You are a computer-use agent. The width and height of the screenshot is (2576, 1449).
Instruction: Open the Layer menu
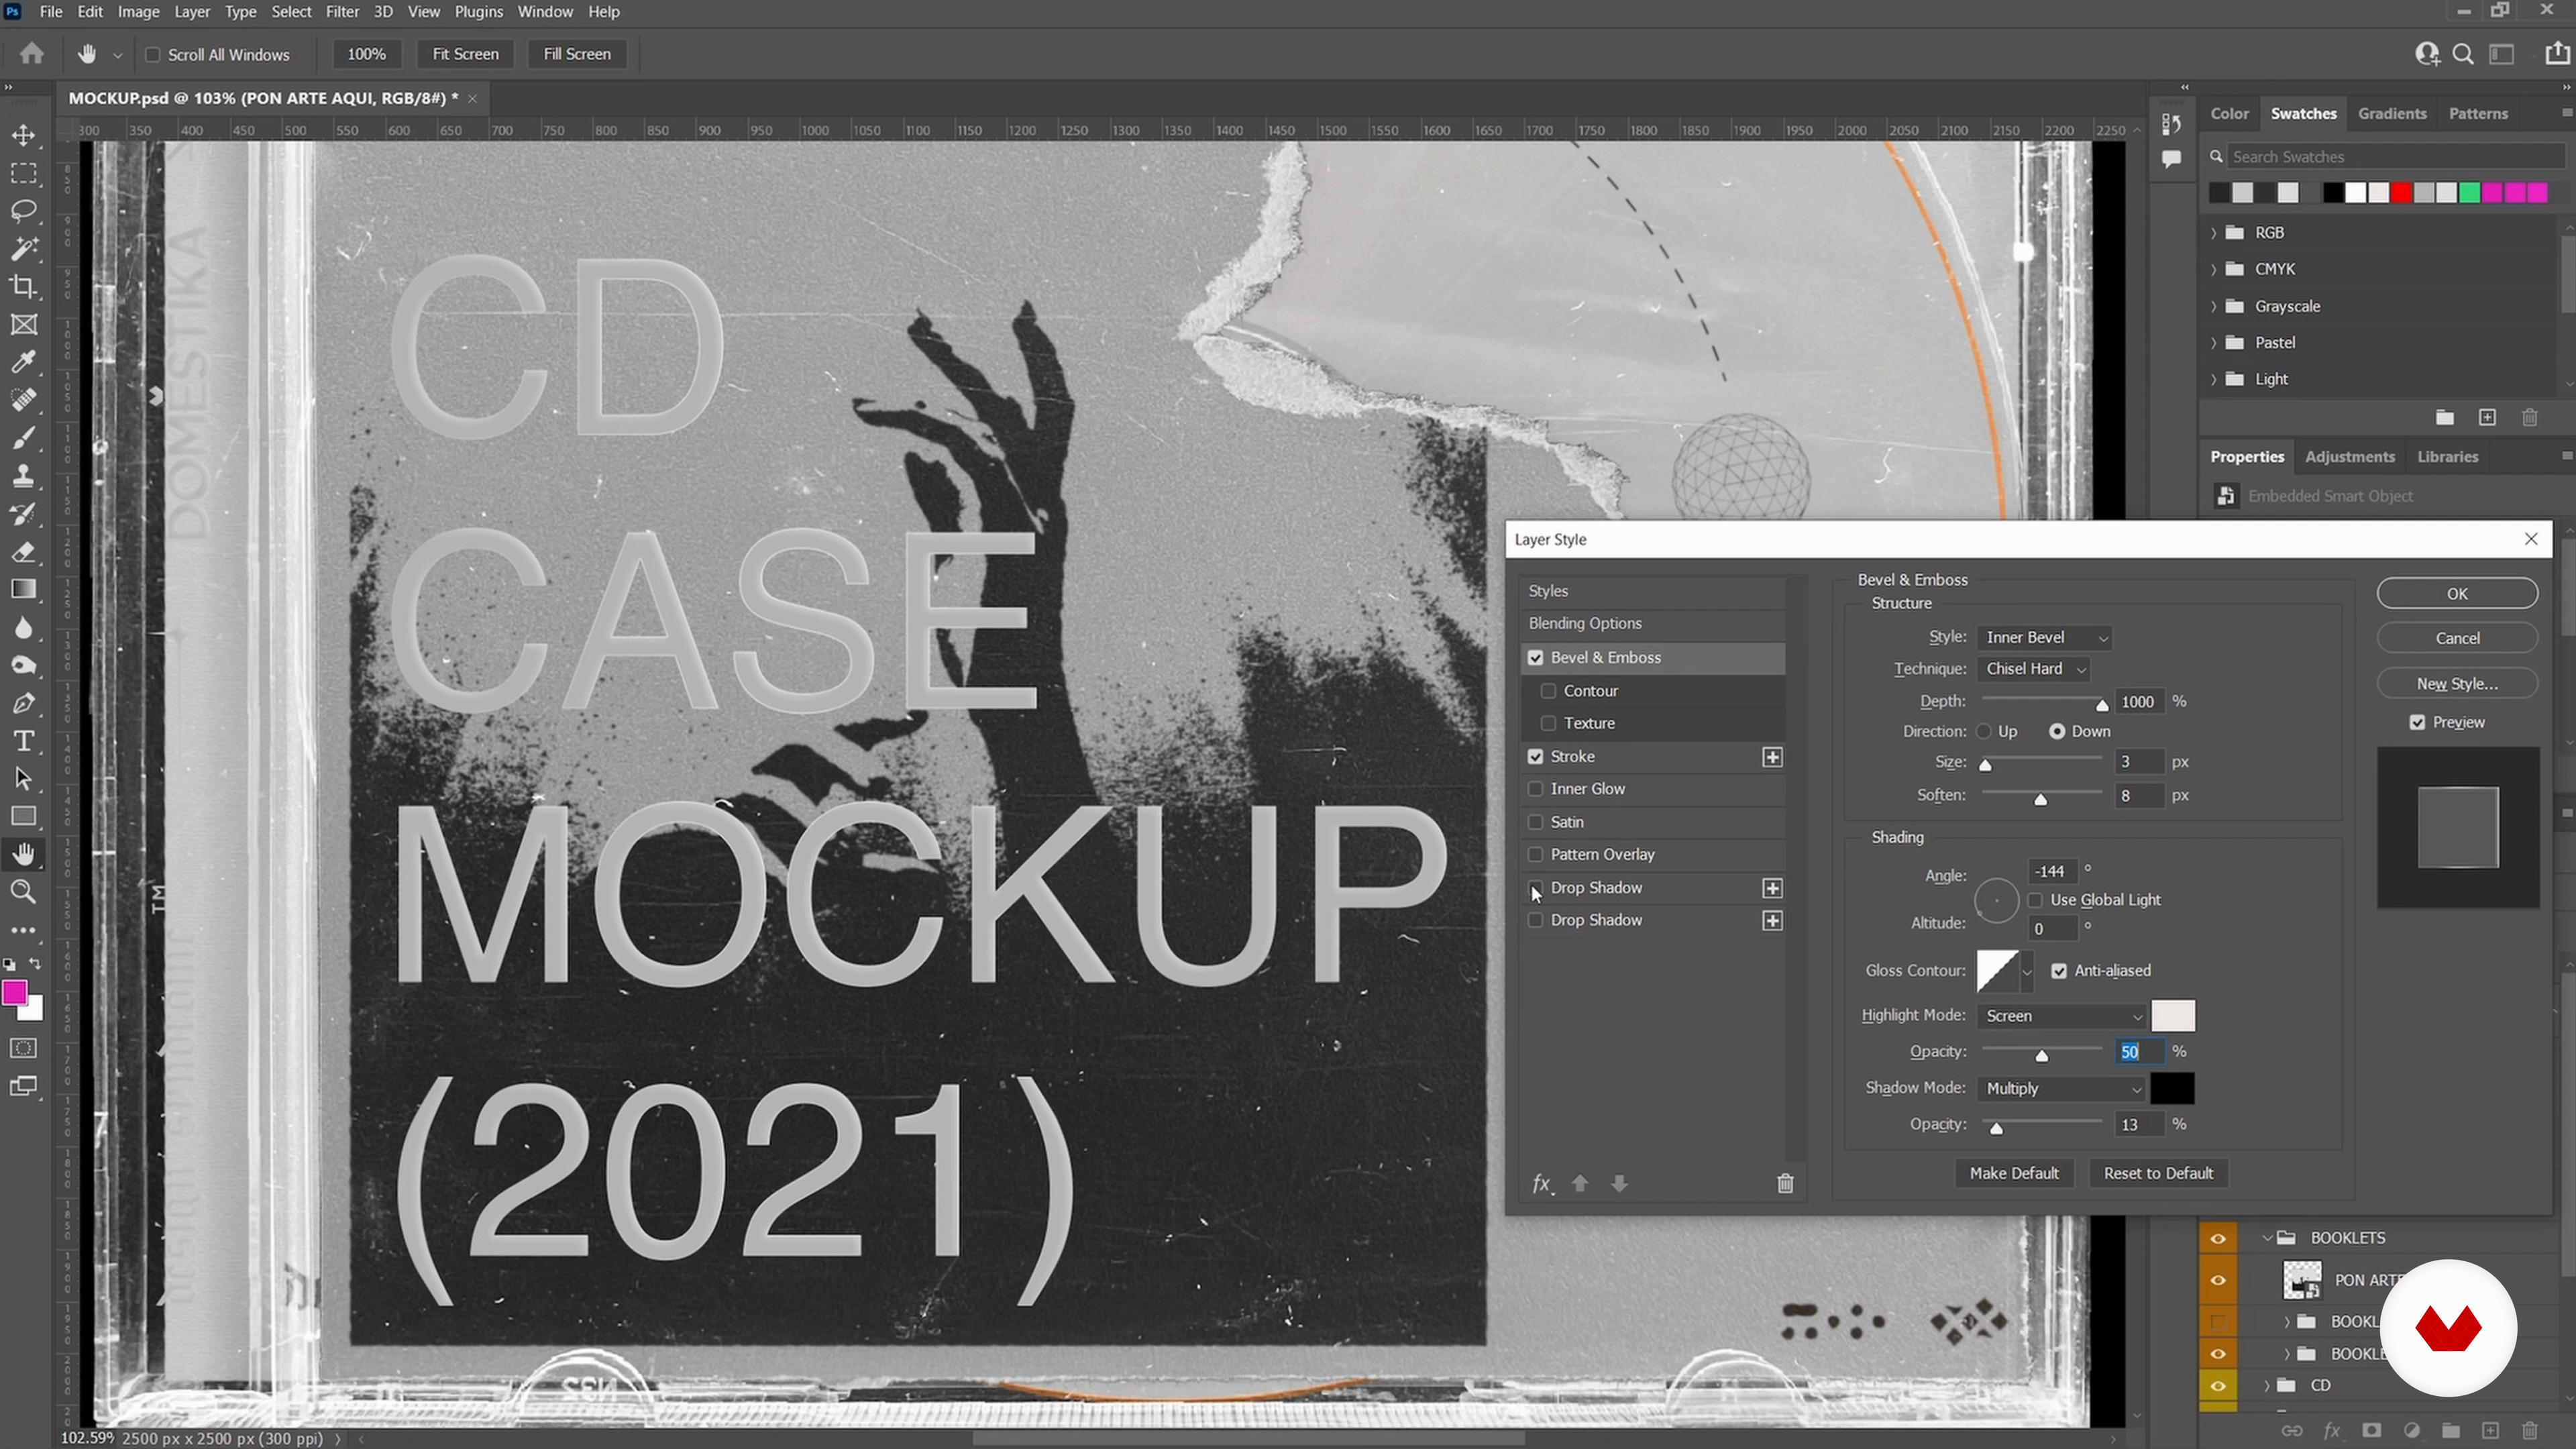coord(192,12)
